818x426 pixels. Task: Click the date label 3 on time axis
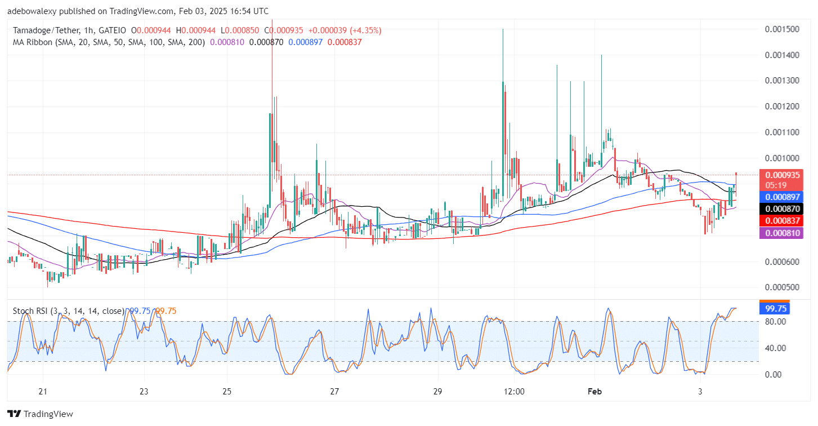(x=700, y=392)
